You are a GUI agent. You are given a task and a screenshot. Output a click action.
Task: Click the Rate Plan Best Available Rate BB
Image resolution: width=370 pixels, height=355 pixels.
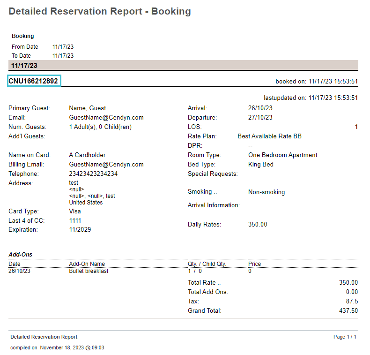(269, 136)
